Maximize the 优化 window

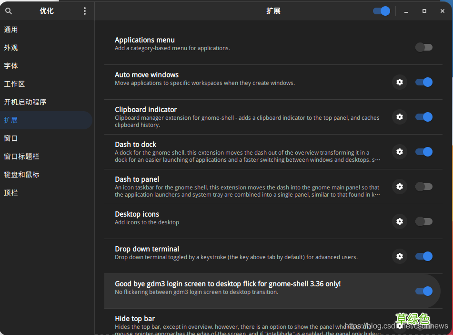424,11
